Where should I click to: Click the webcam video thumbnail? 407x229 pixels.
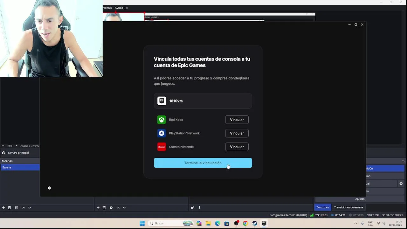51,38
